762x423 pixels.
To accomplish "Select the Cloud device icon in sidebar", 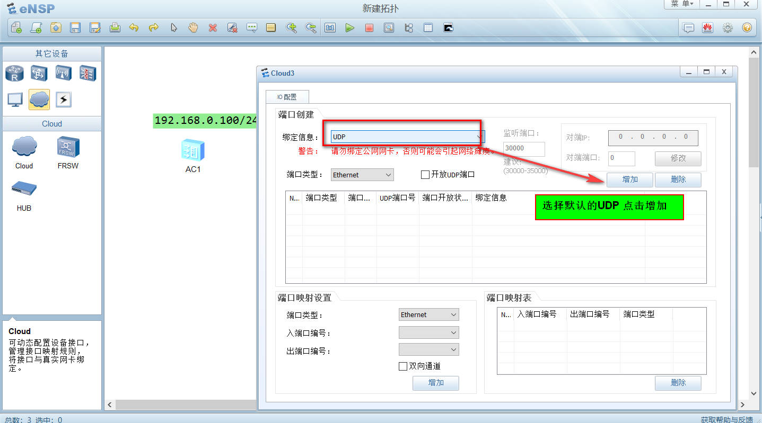I will coord(39,99).
